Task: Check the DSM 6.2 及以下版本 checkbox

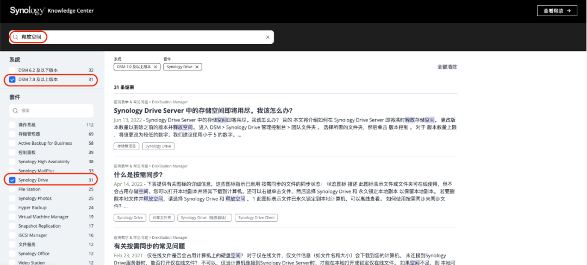Action: [13, 70]
